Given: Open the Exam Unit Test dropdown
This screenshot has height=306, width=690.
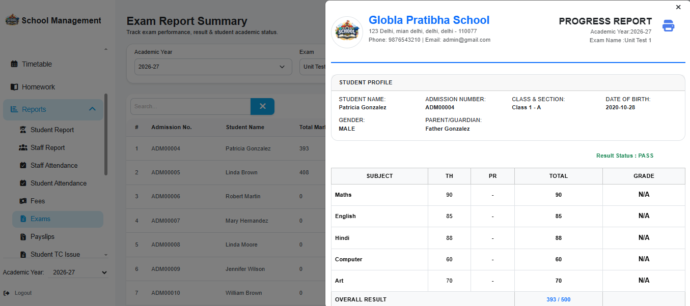Looking at the screenshot, I should (x=313, y=67).
